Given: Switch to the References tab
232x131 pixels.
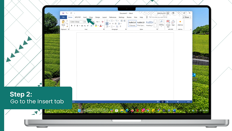Looking at the screenshot, I should [x=113, y=17].
